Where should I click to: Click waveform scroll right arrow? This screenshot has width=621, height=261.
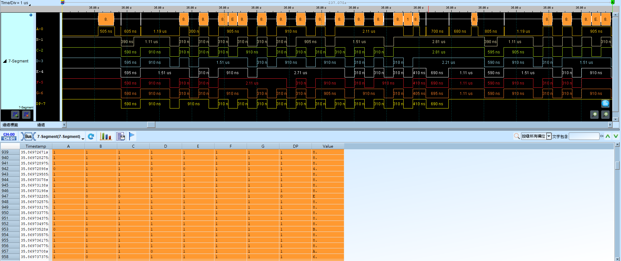610,125
